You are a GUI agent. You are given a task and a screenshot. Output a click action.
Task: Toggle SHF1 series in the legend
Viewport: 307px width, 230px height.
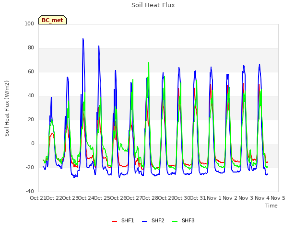click(x=123, y=220)
